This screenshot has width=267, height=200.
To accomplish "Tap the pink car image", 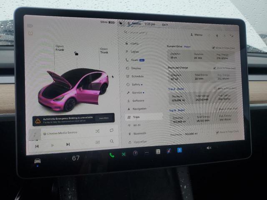I will [x=73, y=90].
